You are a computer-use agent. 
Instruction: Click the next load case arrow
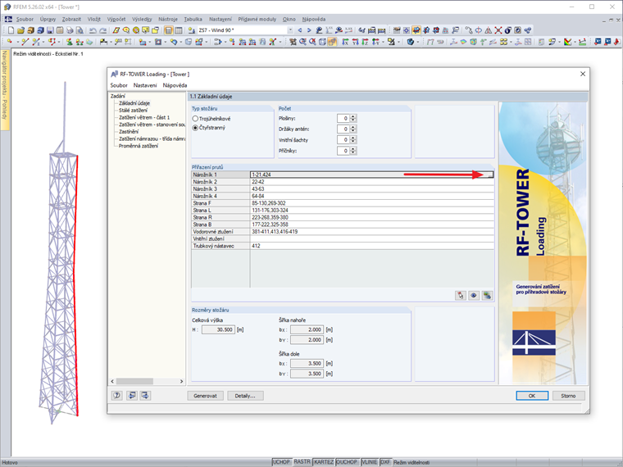309,30
